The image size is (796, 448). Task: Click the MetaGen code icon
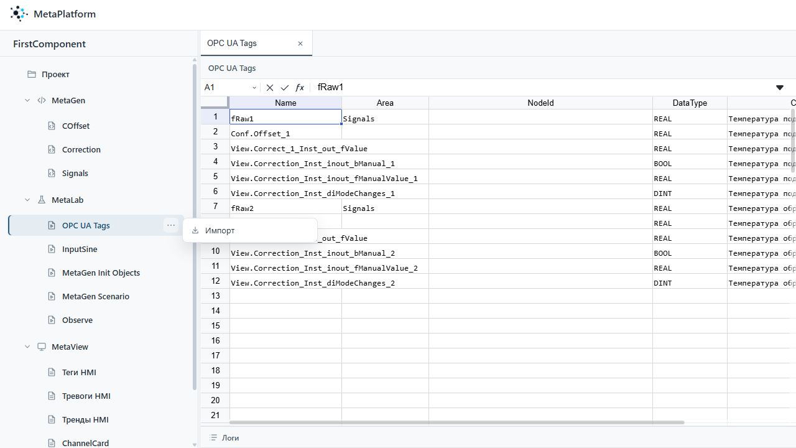[x=42, y=100]
